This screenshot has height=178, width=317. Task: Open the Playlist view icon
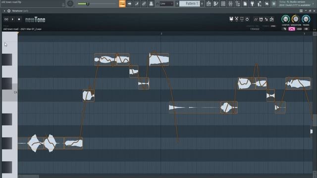209,3
